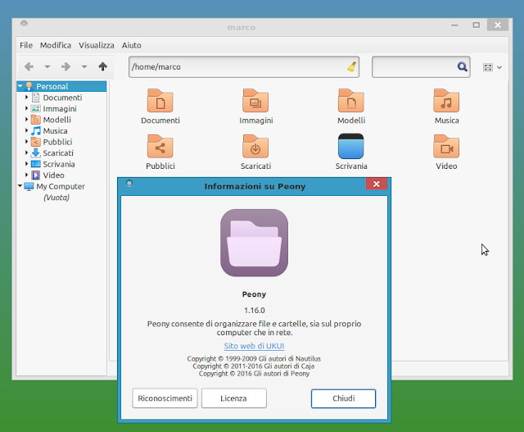
Task: Expand Musica in the sidebar tree
Action: (x=26, y=130)
